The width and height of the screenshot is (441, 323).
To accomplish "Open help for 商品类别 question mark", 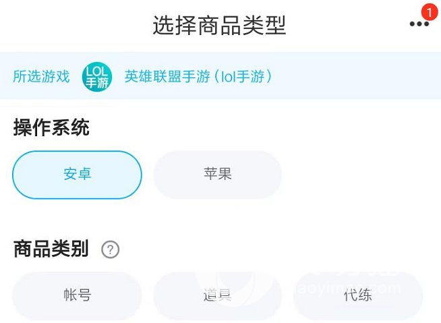I will (110, 249).
